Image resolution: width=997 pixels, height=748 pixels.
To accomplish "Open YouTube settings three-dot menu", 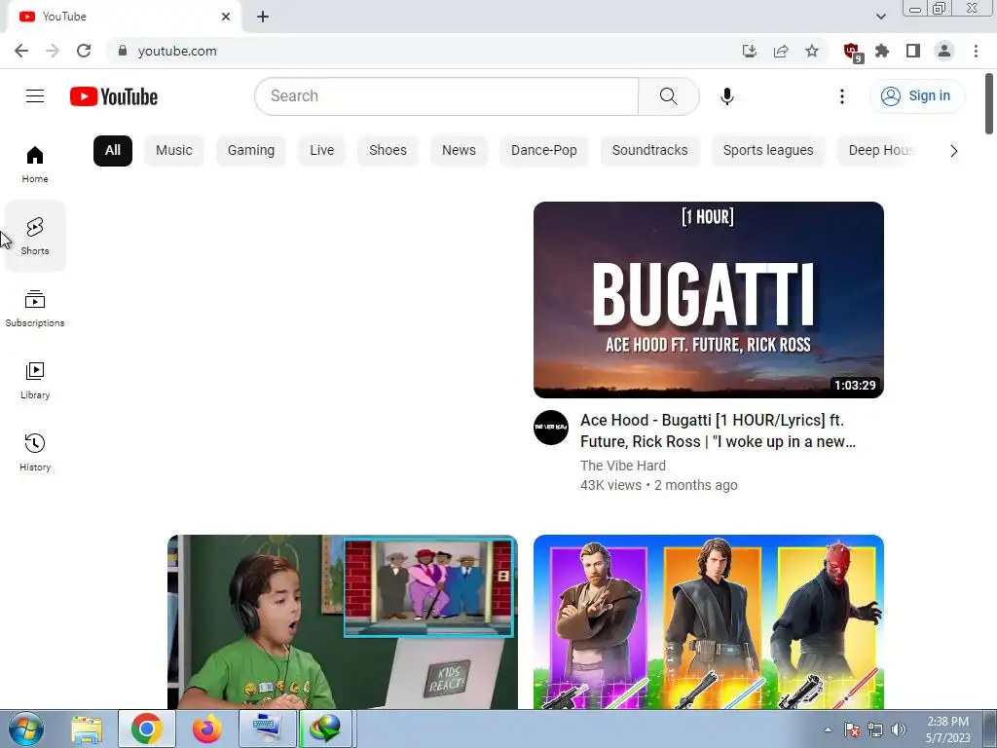I will (x=842, y=96).
